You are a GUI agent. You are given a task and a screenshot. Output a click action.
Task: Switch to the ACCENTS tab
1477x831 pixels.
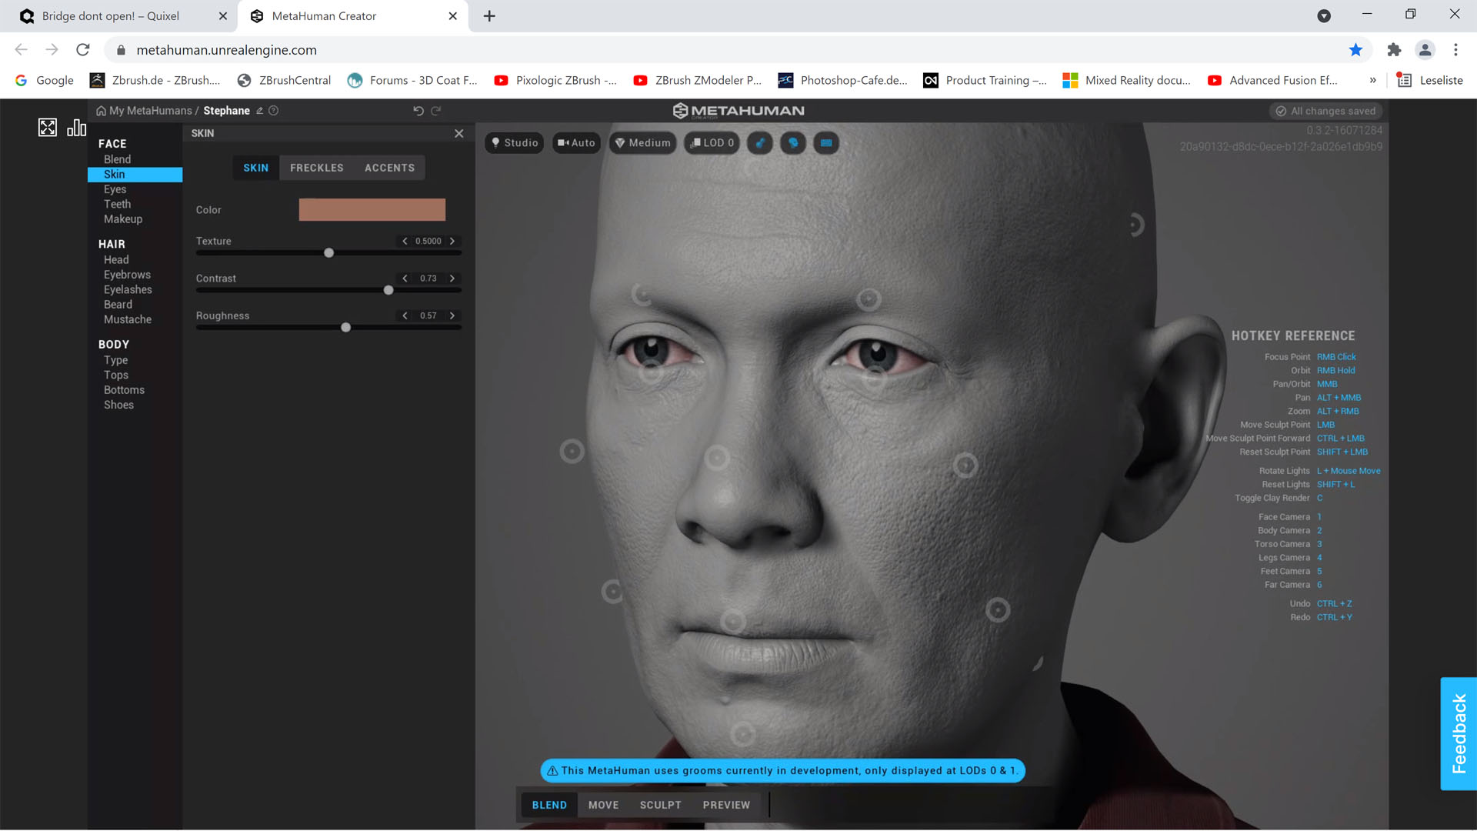[389, 168]
